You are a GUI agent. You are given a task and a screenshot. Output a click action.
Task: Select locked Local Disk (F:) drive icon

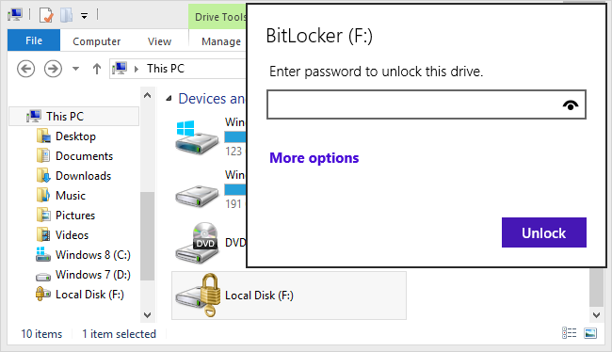pyautogui.click(x=199, y=296)
